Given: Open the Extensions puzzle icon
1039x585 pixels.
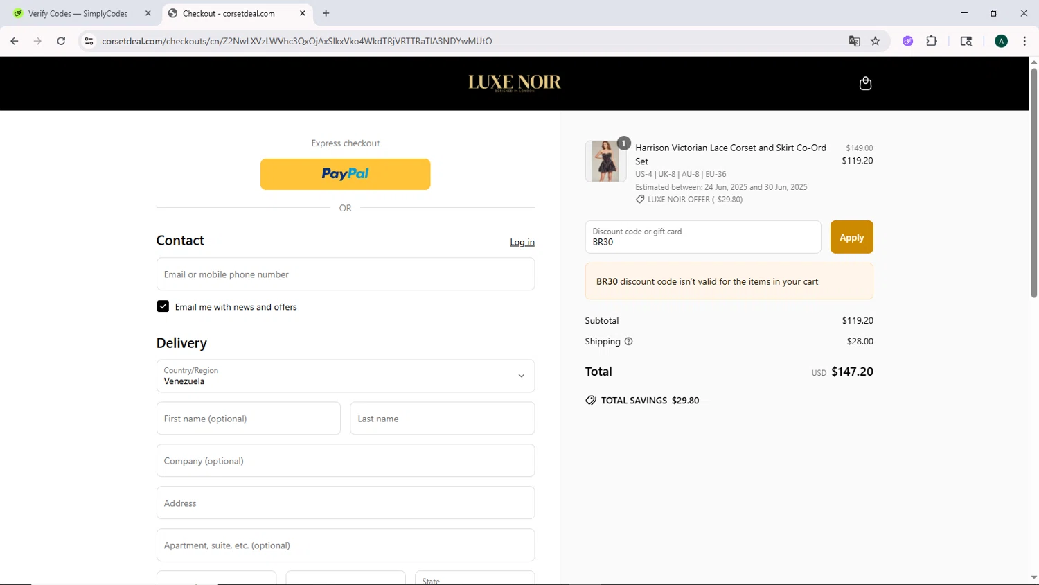Looking at the screenshot, I should [932, 41].
